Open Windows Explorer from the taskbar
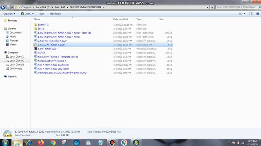The image size is (261, 146). pos(17,142)
